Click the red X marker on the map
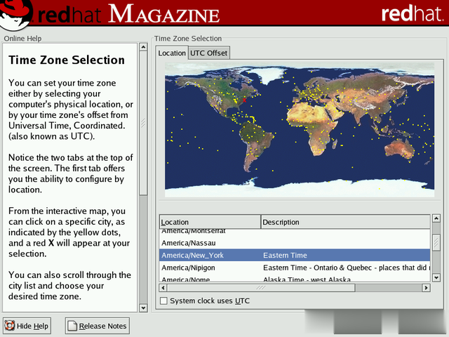The width and height of the screenshot is (449, 337). (244, 100)
